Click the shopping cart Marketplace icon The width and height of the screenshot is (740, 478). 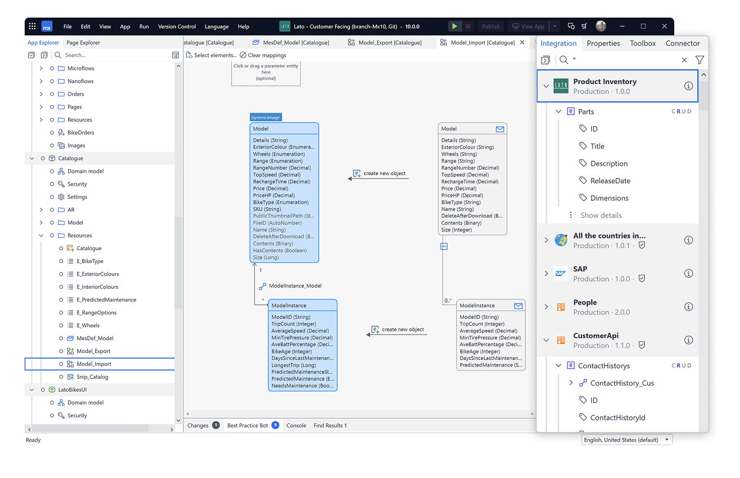point(584,26)
